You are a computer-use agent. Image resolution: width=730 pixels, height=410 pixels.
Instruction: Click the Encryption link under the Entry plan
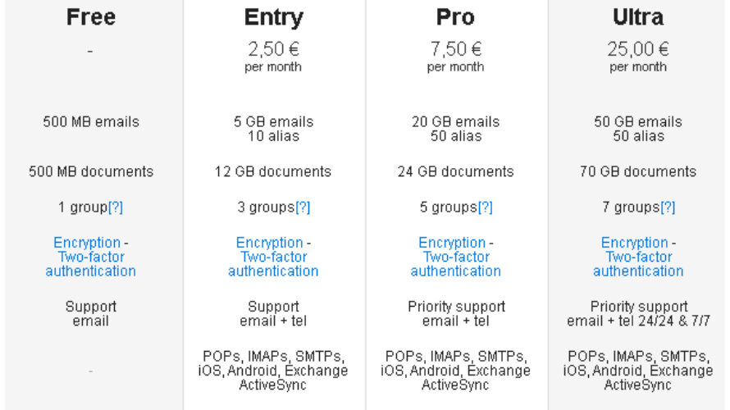269,243
